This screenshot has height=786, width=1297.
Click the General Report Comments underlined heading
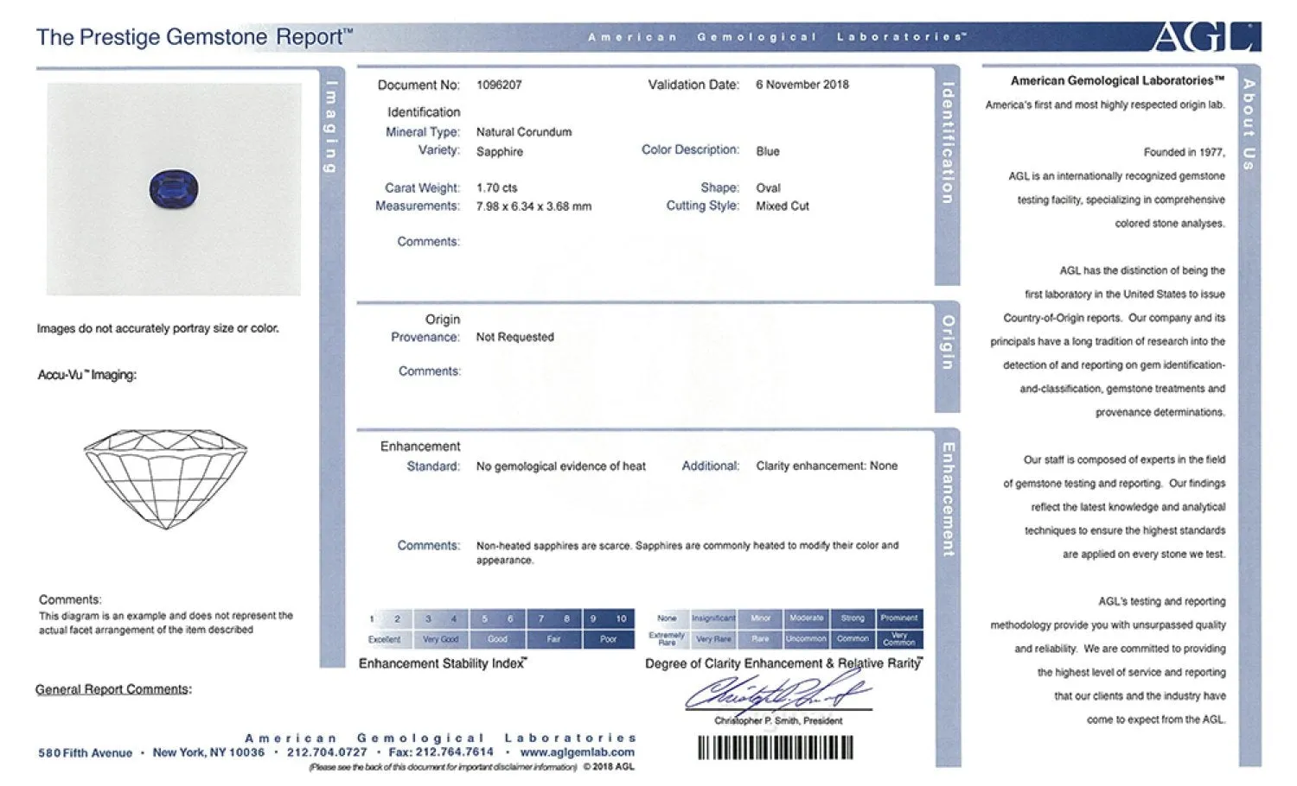(113, 689)
